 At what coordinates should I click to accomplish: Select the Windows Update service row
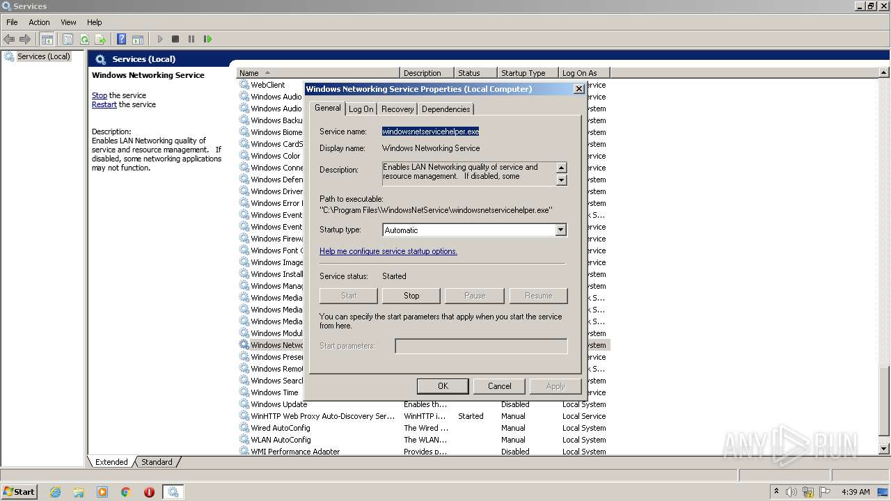point(423,404)
